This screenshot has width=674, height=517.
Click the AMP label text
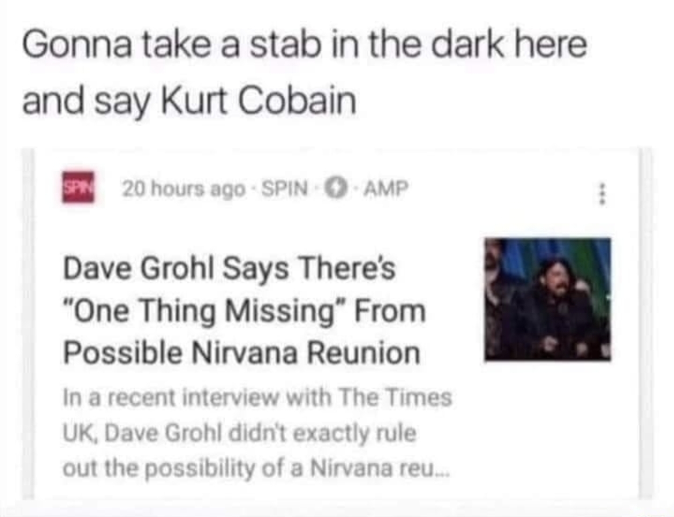[386, 189]
